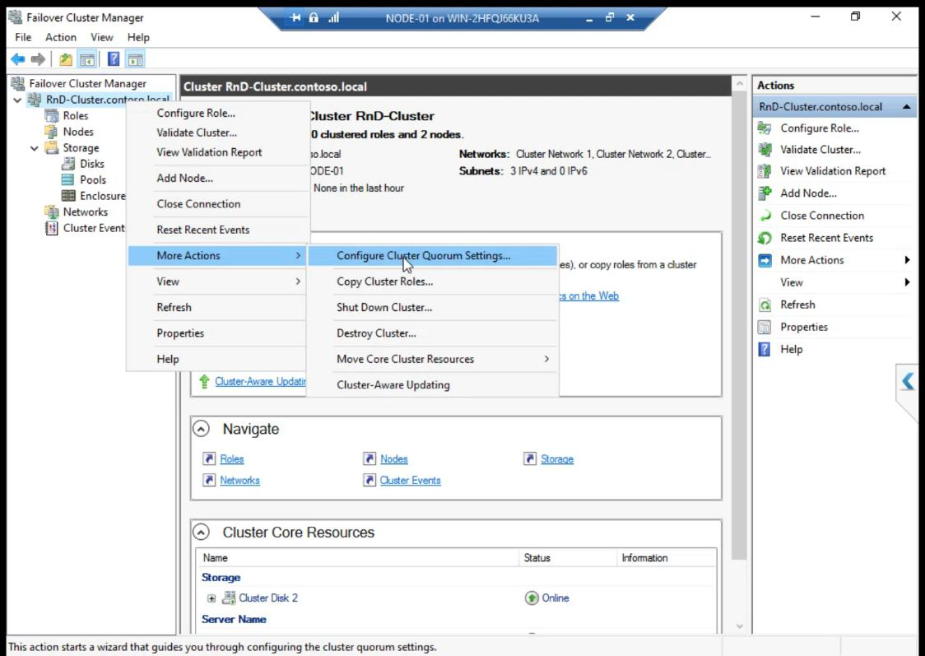Click the Reset Recent Events icon in Actions

point(765,238)
